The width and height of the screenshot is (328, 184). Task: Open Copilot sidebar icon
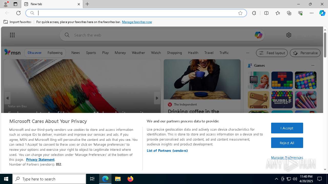[x=322, y=13]
